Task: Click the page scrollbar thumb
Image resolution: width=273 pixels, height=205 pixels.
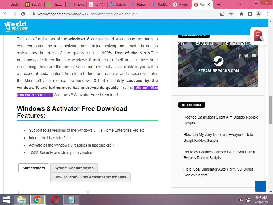Action: click(x=271, y=110)
